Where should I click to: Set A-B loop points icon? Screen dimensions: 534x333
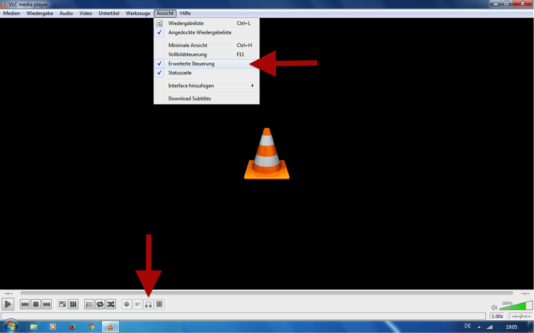[x=148, y=304]
